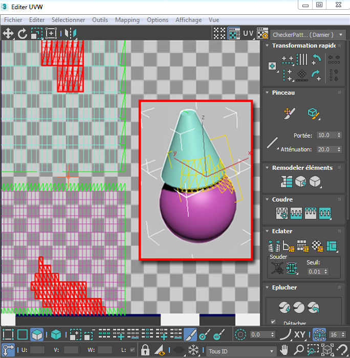Click the XY axis constraint button

[300, 335]
